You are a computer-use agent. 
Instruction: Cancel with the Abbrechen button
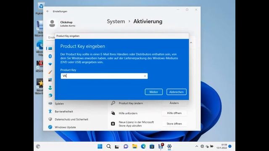click(x=177, y=92)
